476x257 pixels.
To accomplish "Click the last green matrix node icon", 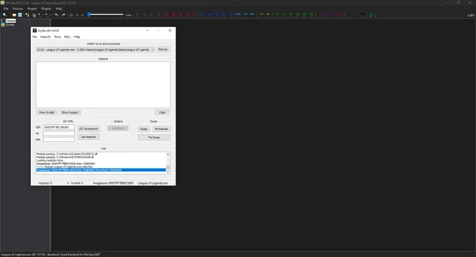I will (x=311, y=15).
